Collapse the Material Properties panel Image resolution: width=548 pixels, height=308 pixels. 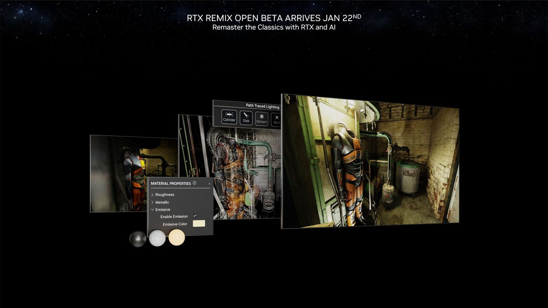point(209,184)
